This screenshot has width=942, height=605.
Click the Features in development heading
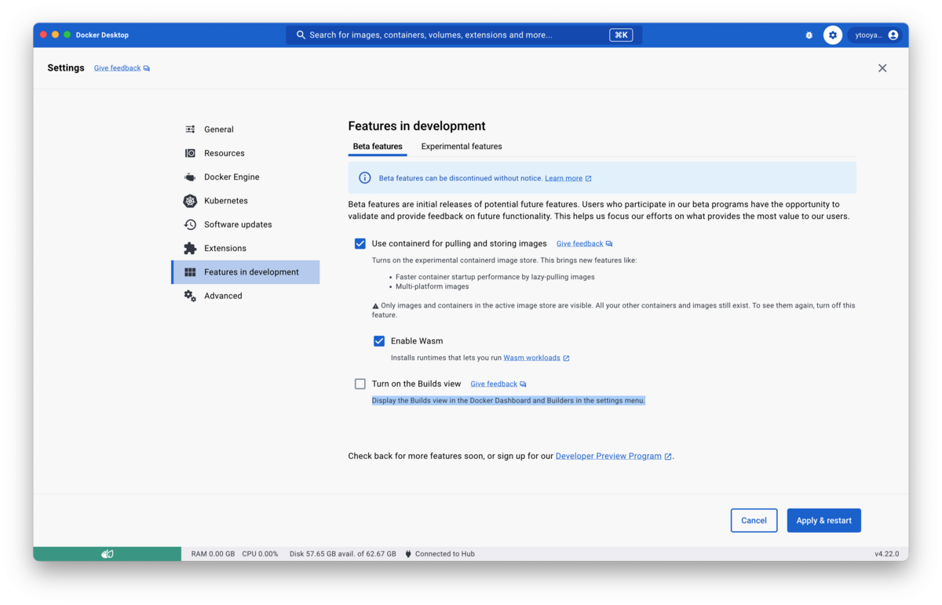tap(417, 126)
